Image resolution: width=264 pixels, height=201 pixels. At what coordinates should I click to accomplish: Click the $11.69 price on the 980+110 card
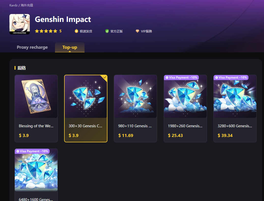point(126,135)
